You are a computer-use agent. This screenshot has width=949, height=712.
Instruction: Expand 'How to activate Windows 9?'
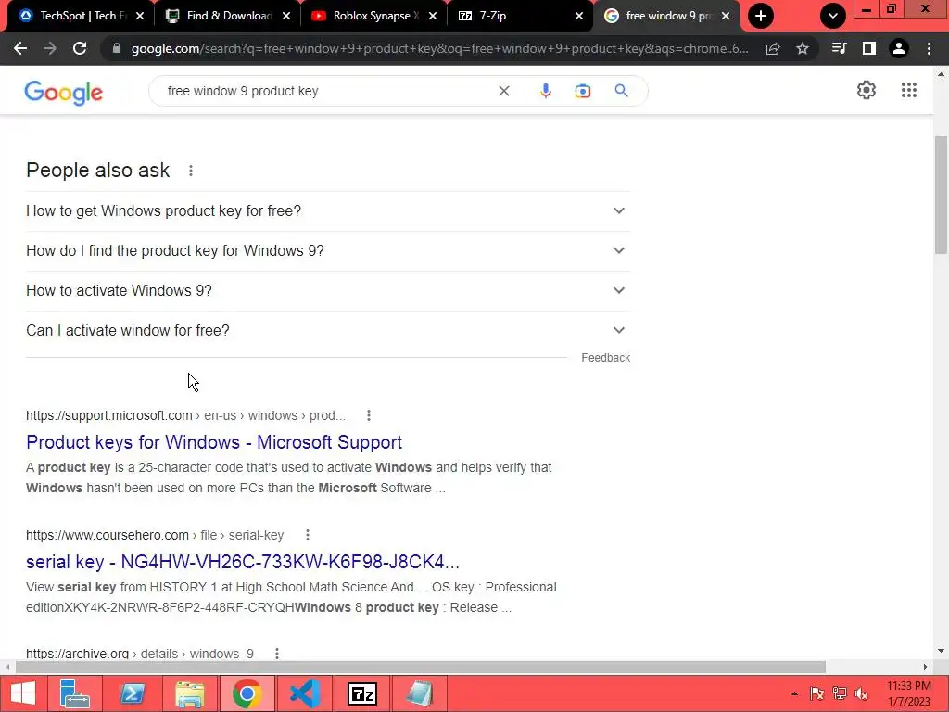(x=327, y=290)
